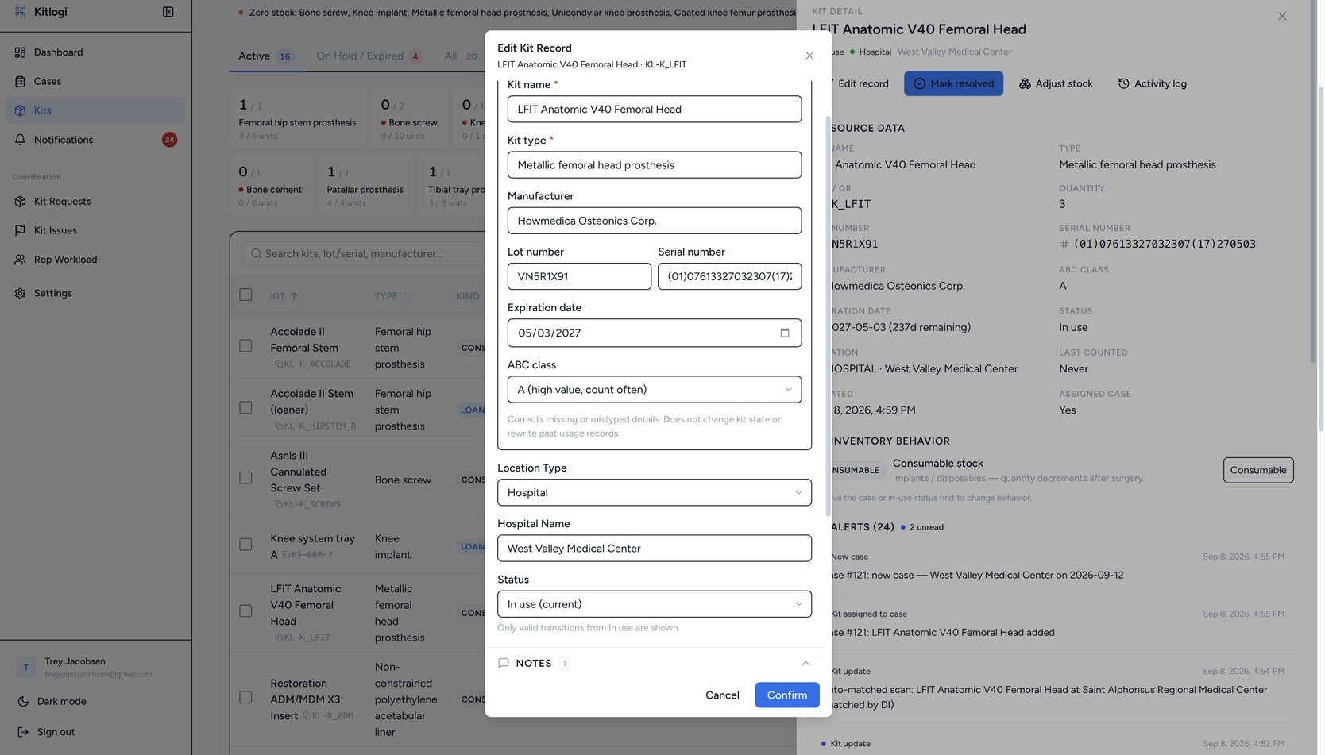The image size is (1325, 755).
Task: Select the Bone cement stock card
Action: point(270,185)
